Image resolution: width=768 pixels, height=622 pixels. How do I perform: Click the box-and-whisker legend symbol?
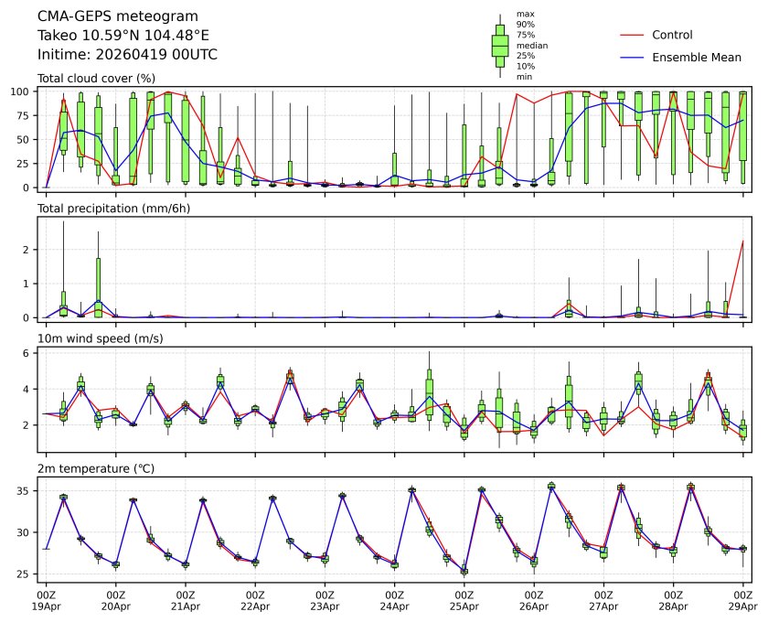pos(500,46)
